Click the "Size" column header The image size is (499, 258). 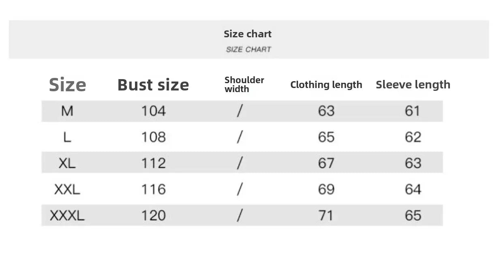pyautogui.click(x=67, y=85)
